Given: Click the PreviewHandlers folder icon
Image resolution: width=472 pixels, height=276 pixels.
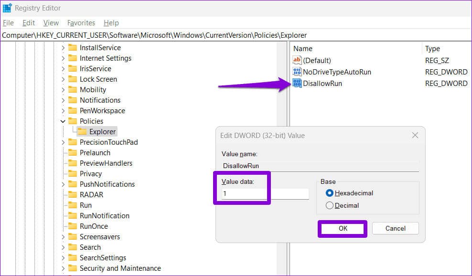Looking at the screenshot, I should (x=73, y=163).
